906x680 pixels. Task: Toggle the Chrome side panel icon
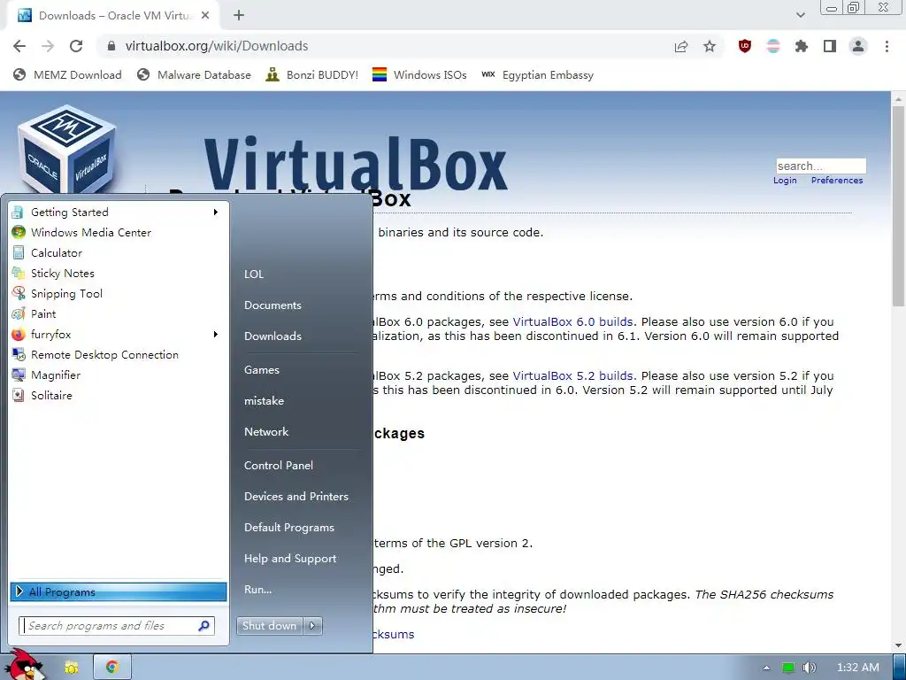pos(830,46)
